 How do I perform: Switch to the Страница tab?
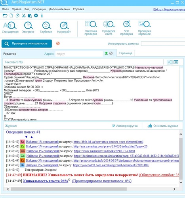click(x=126, y=53)
